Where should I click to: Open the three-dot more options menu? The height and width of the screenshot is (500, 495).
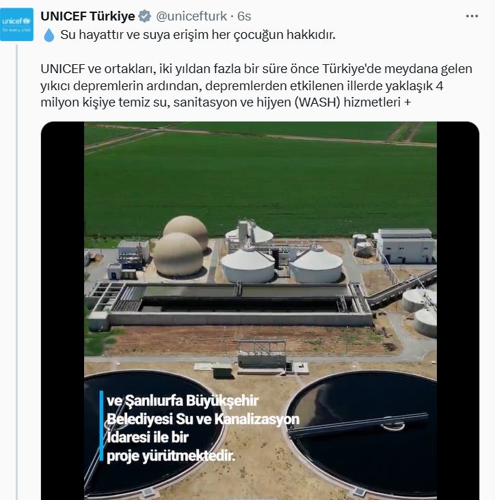472,16
